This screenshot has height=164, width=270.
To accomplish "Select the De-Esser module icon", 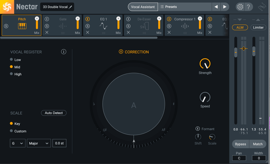I will click(x=144, y=26).
